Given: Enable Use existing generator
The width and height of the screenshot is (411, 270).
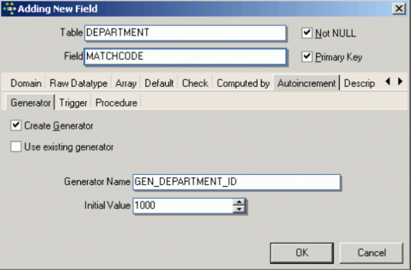Looking at the screenshot, I should click(16, 146).
